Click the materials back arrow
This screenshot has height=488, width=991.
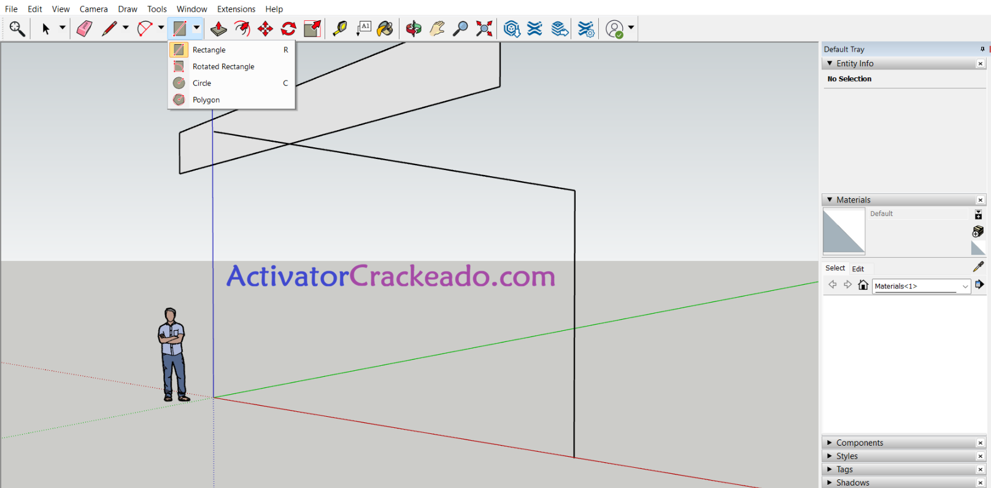point(833,285)
